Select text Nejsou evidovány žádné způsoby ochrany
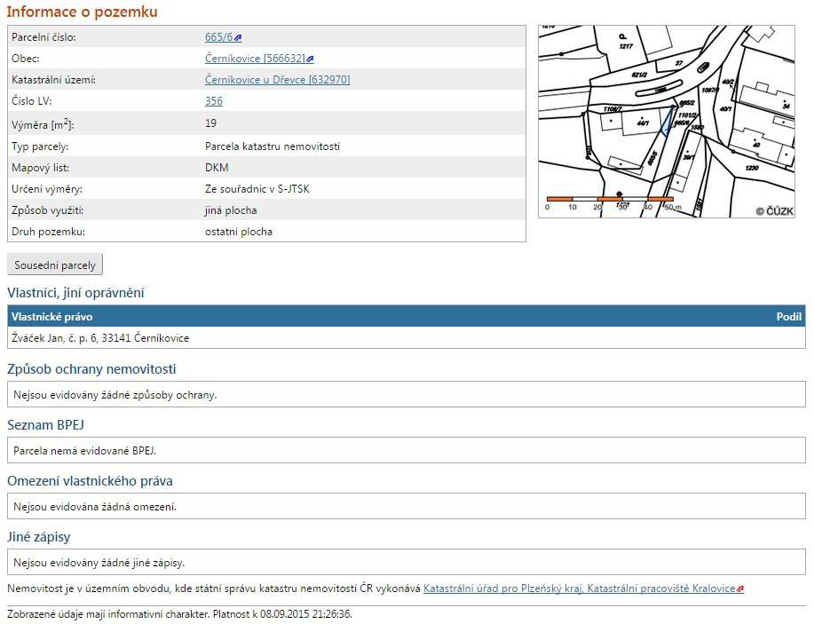814x624 pixels. click(115, 395)
